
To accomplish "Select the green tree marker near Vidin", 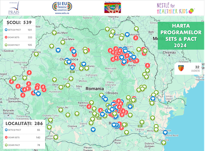I will [x=56, y=137].
